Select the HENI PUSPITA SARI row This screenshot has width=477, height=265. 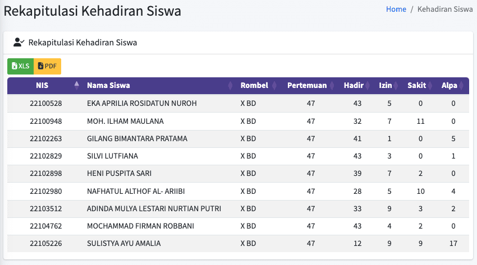pyautogui.click(x=238, y=174)
